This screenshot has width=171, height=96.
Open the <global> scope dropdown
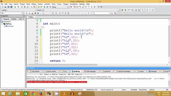pos(19,10)
